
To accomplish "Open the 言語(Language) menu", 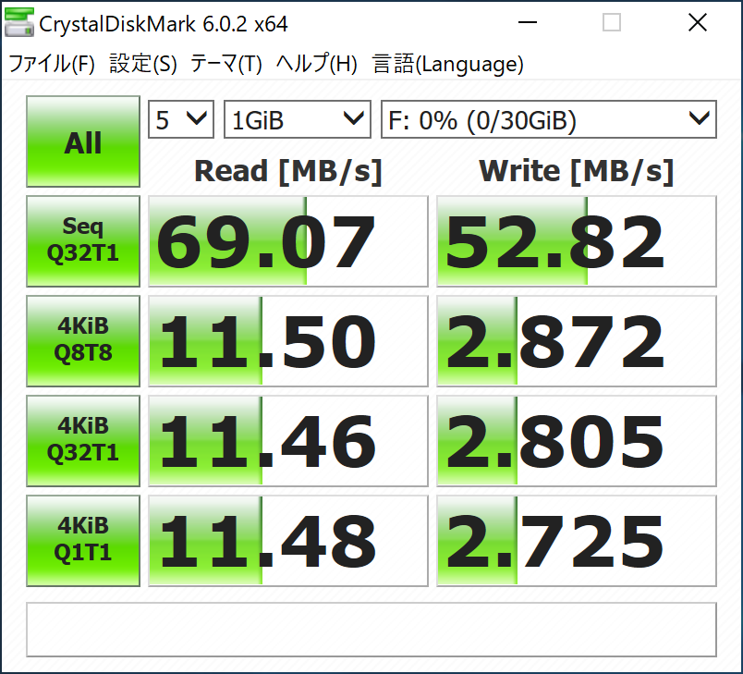I will pyautogui.click(x=448, y=64).
